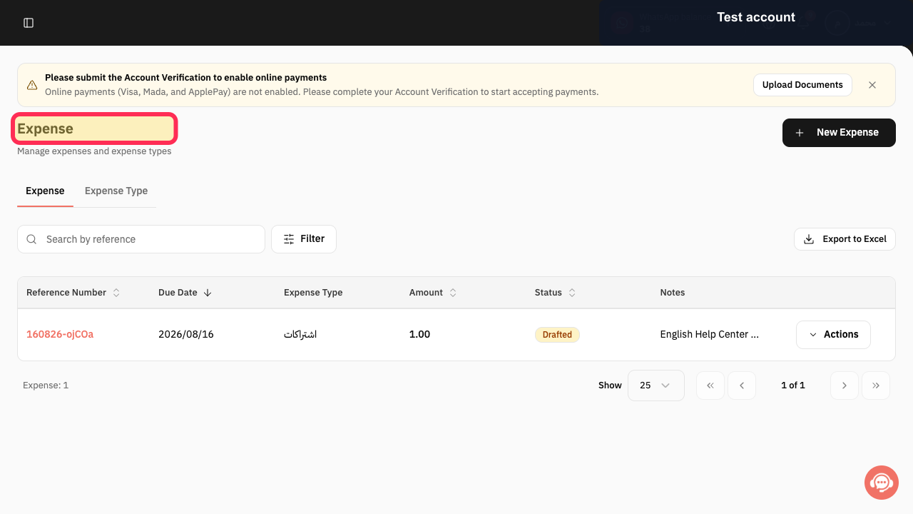The height and width of the screenshot is (514, 913).
Task: Focus the Search by reference field
Action: (141, 239)
